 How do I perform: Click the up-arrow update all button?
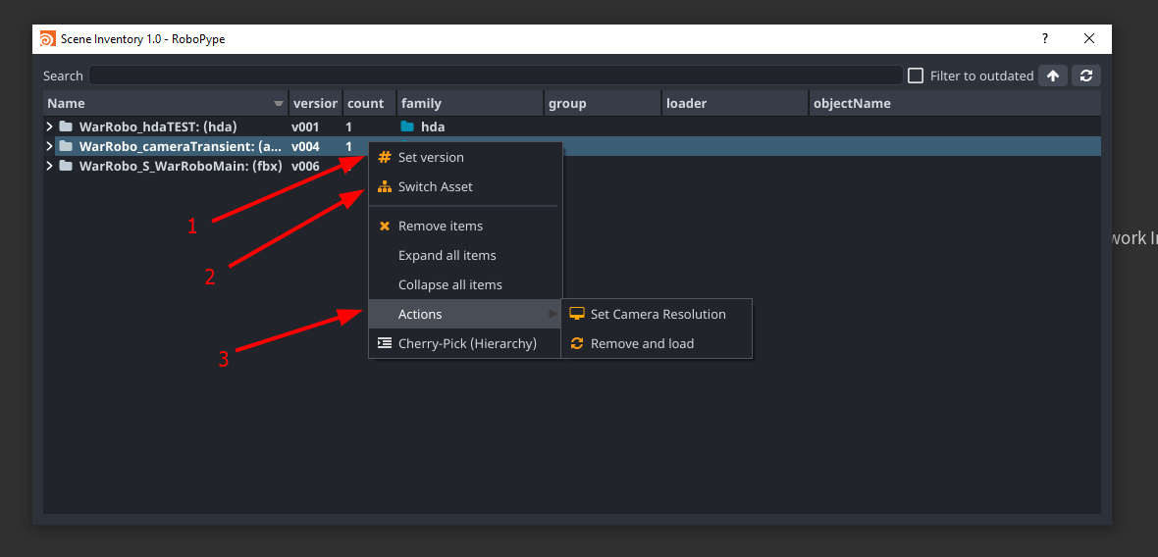1053,76
